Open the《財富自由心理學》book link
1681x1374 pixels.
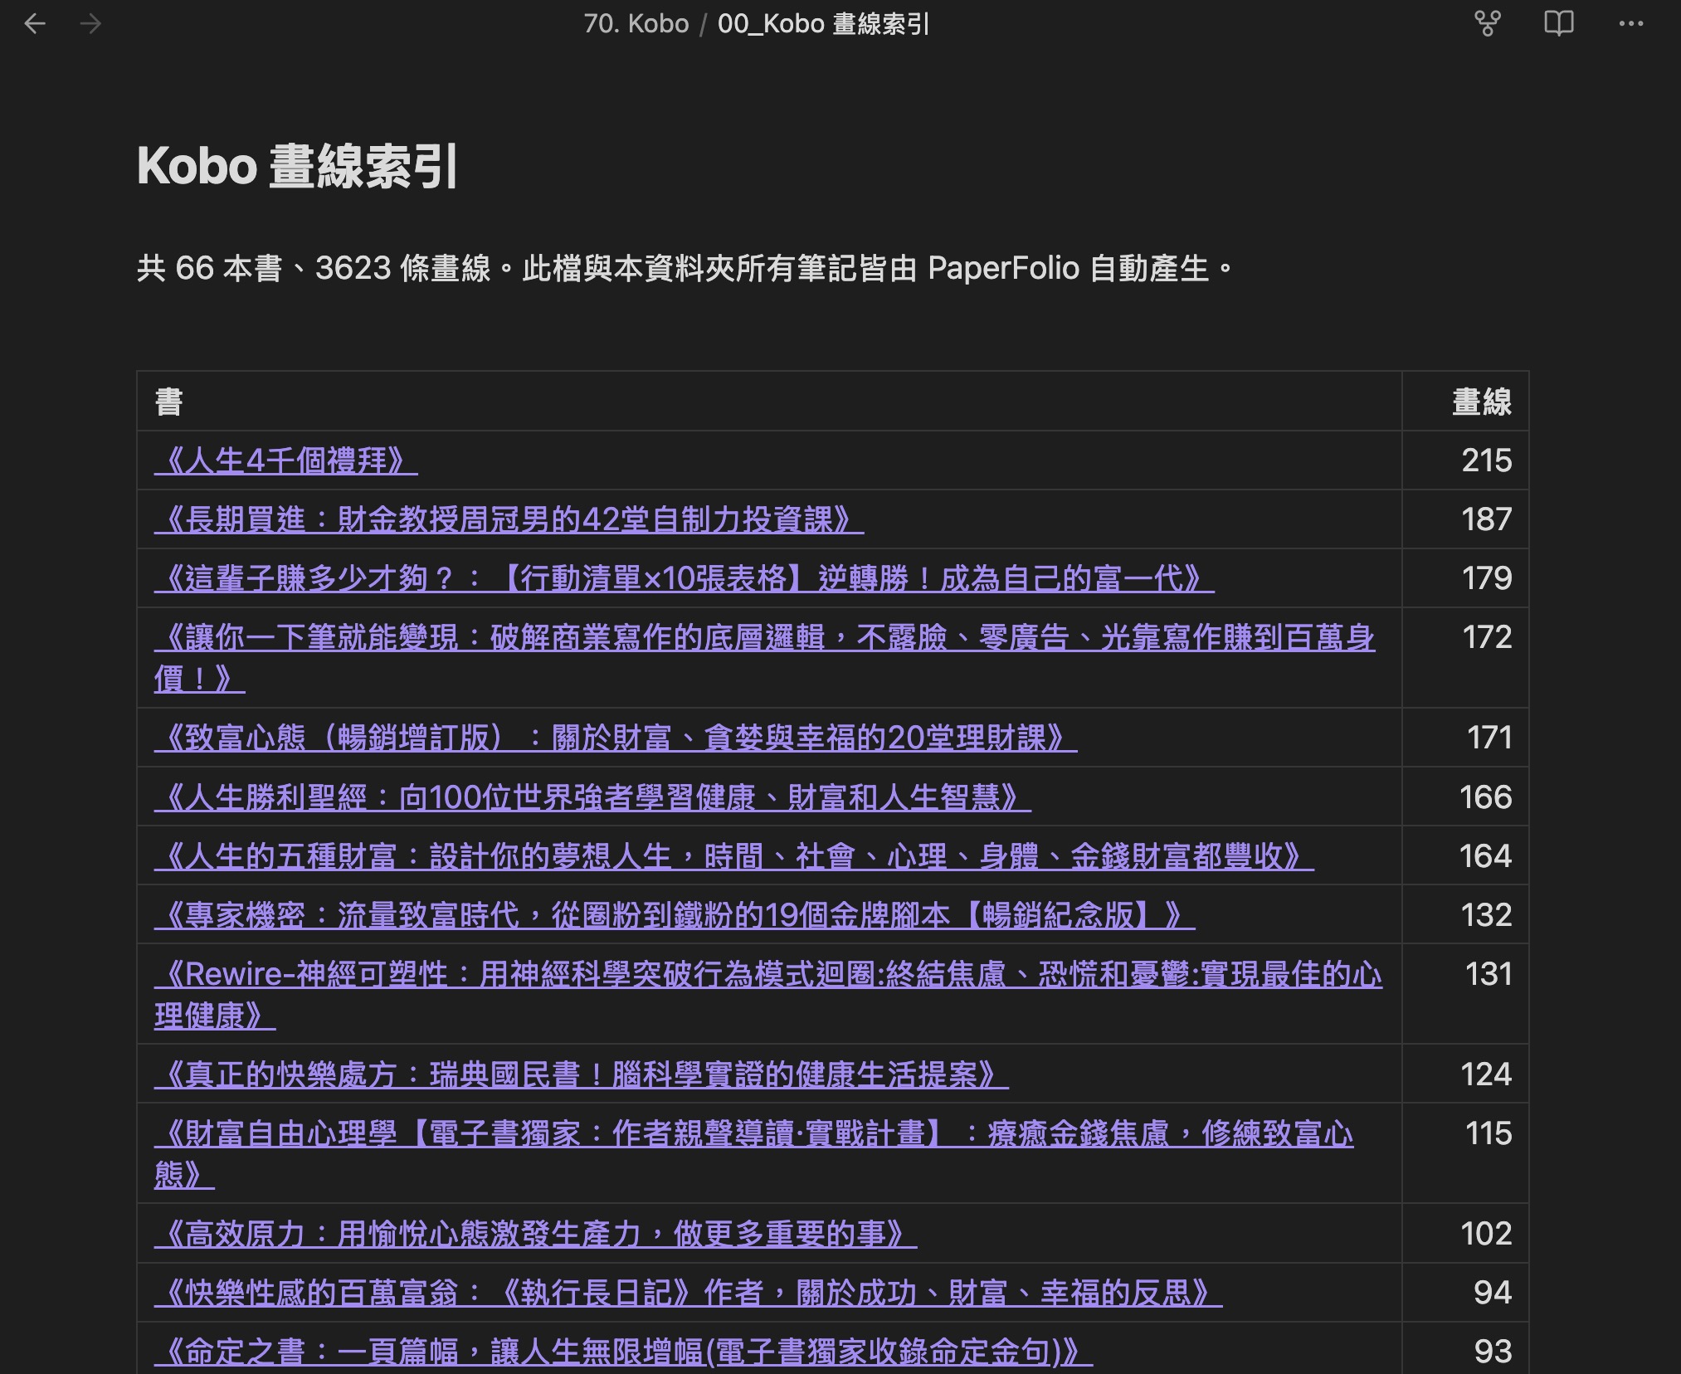[753, 1153]
